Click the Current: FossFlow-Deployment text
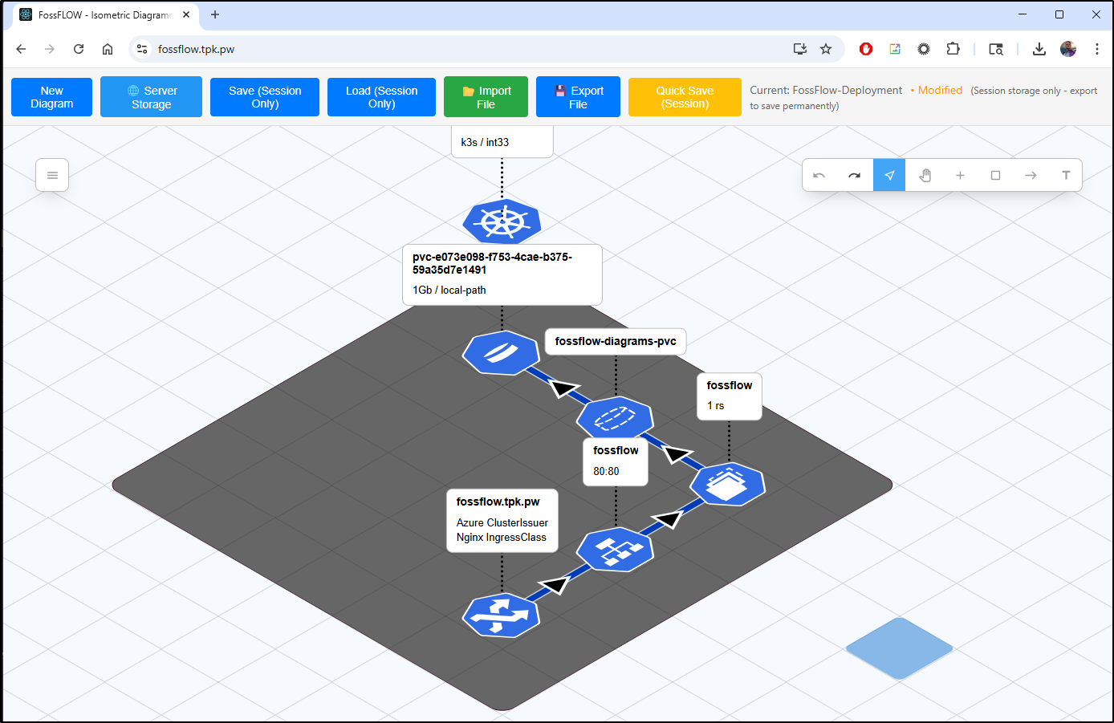Image resolution: width=1114 pixels, height=723 pixels. 826,91
